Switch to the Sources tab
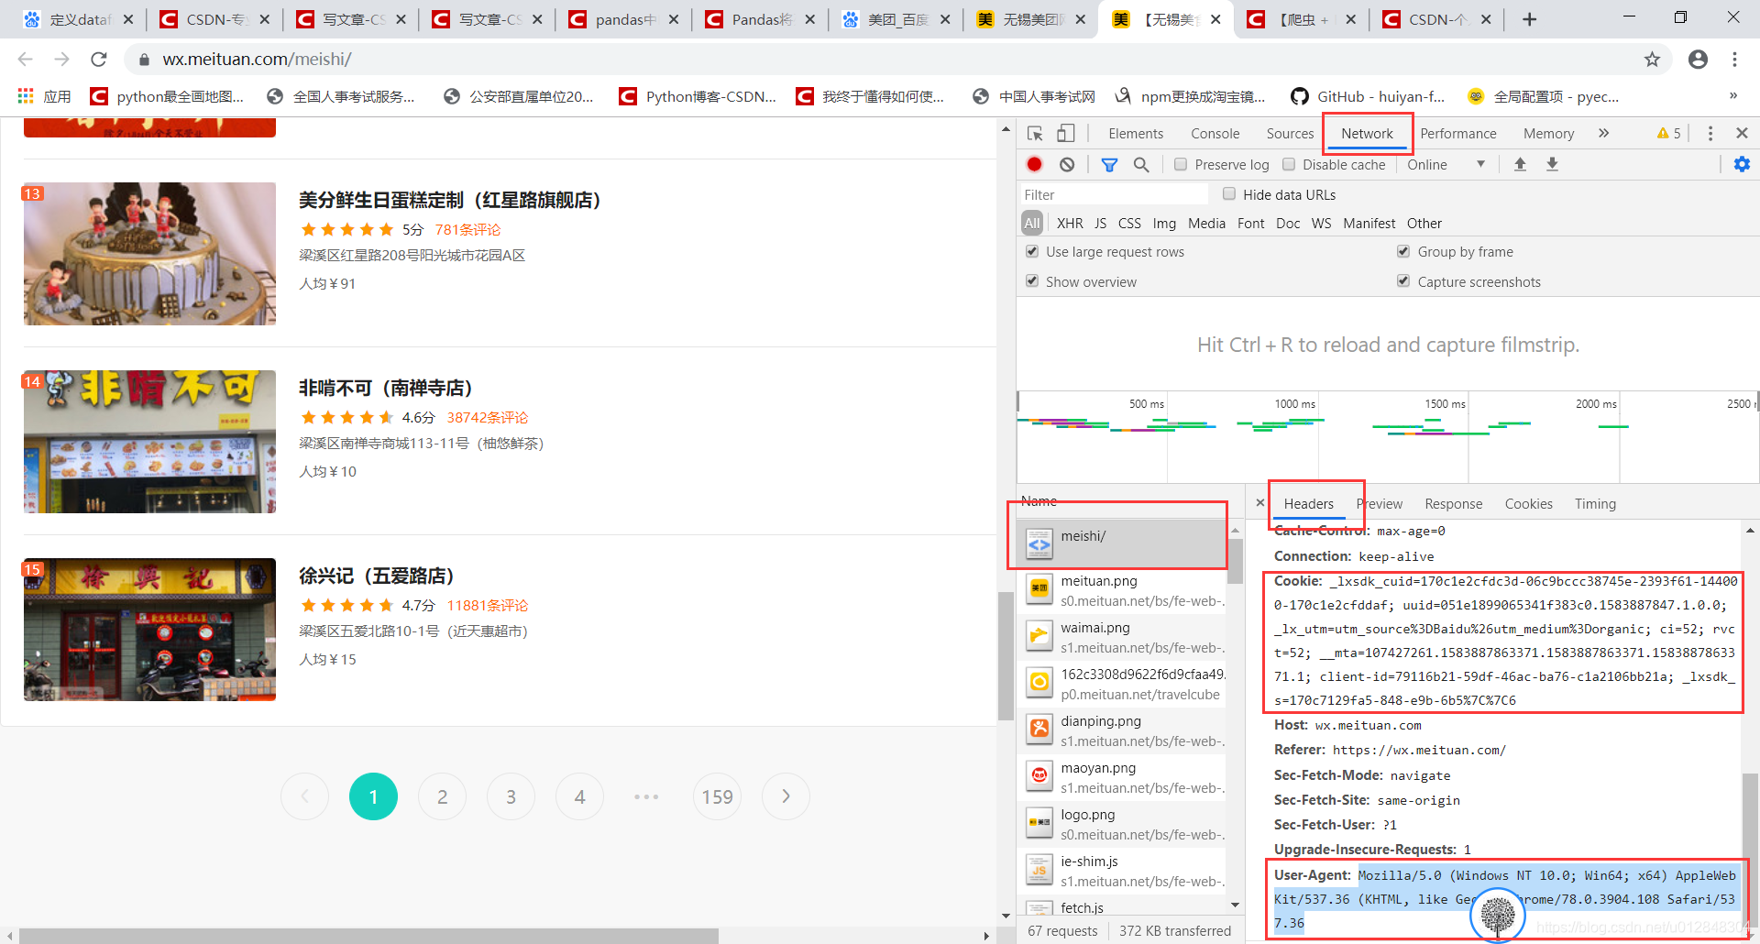 coord(1290,134)
